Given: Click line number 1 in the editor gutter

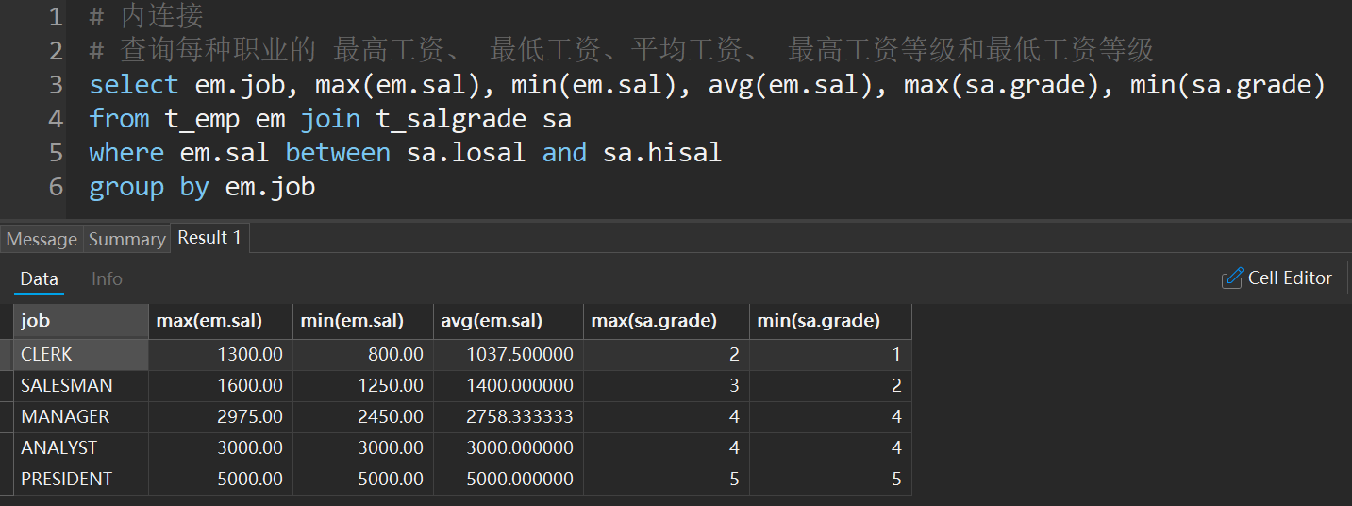Looking at the screenshot, I should [x=56, y=16].
